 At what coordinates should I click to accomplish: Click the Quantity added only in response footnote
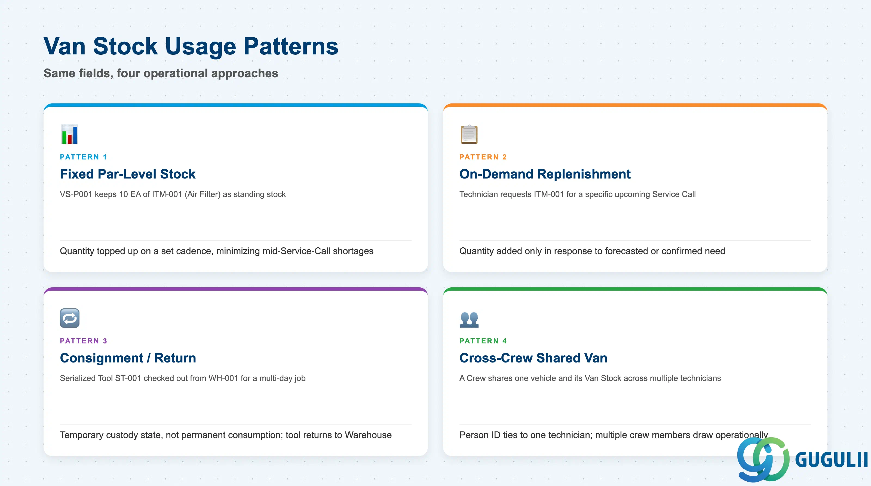point(592,251)
